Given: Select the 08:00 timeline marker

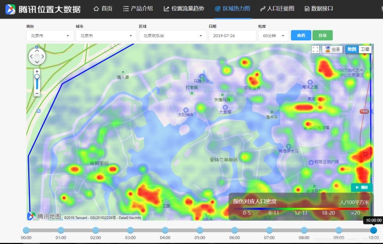Looking at the screenshot, I should pyautogui.click(x=304, y=230).
